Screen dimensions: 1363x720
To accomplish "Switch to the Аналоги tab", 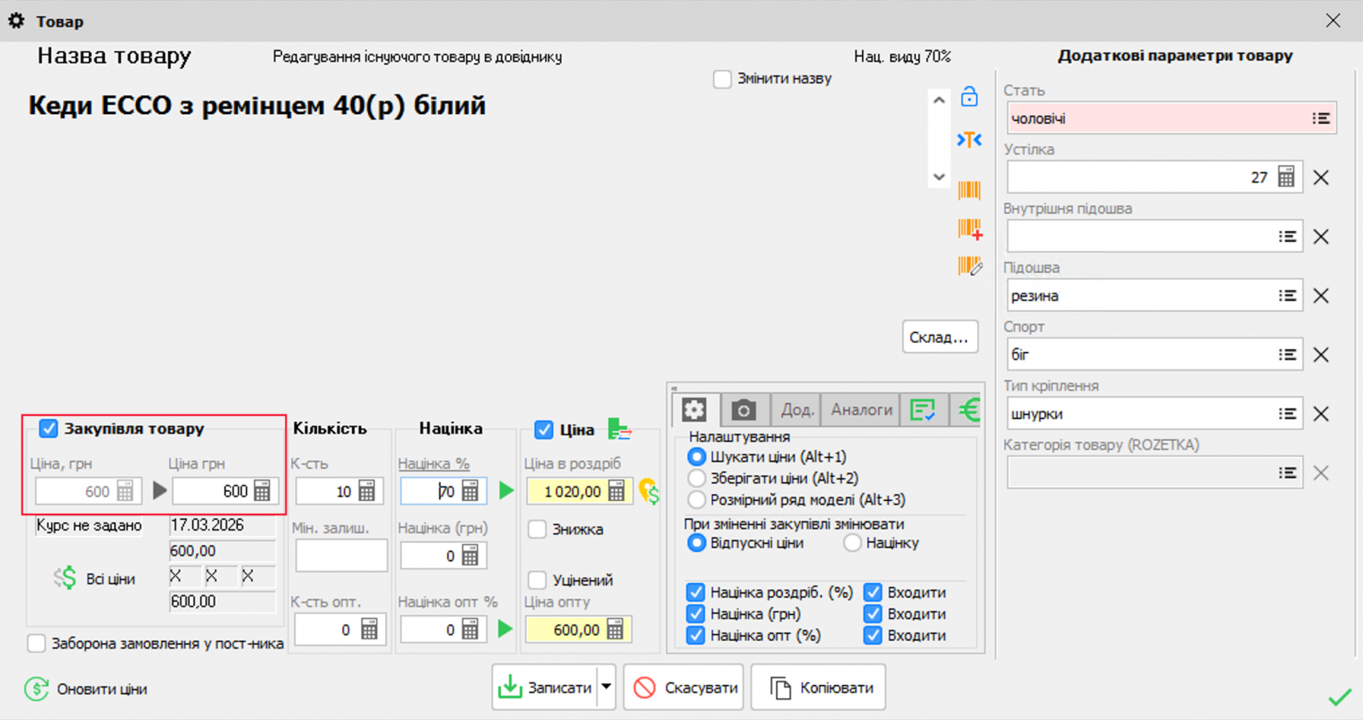I will click(861, 411).
